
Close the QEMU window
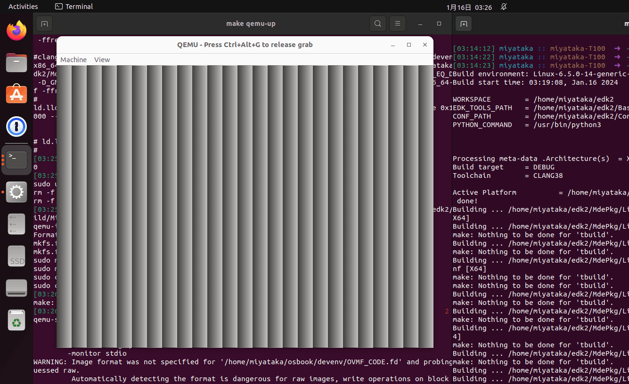(425, 45)
